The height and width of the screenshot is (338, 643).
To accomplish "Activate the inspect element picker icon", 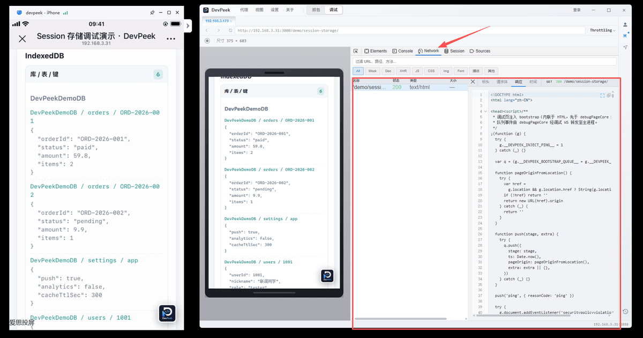I will tap(356, 51).
